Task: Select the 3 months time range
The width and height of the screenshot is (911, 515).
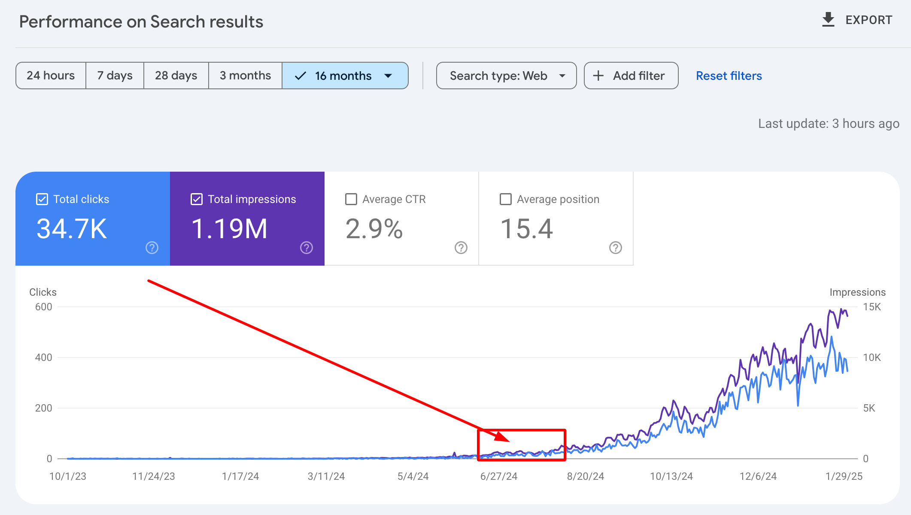Action: coord(245,76)
